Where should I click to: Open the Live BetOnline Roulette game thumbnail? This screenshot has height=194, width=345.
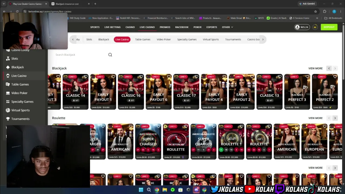pos(176,141)
